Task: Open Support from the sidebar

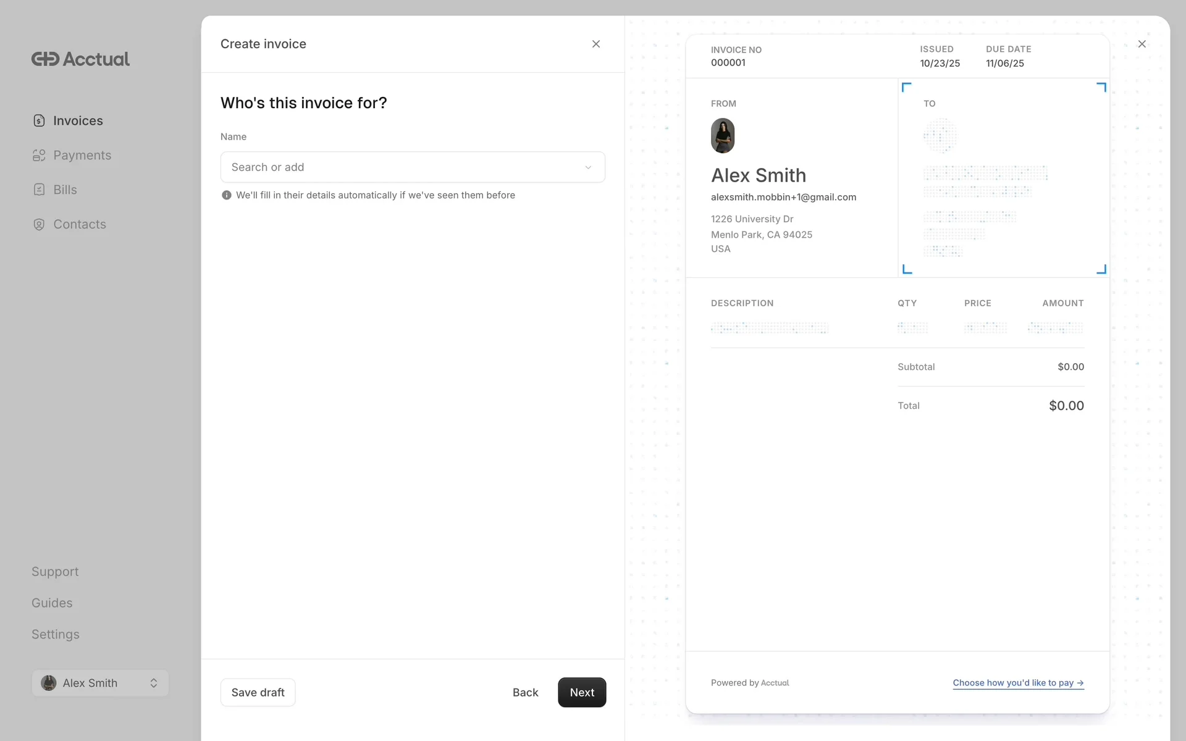Action: 55,572
